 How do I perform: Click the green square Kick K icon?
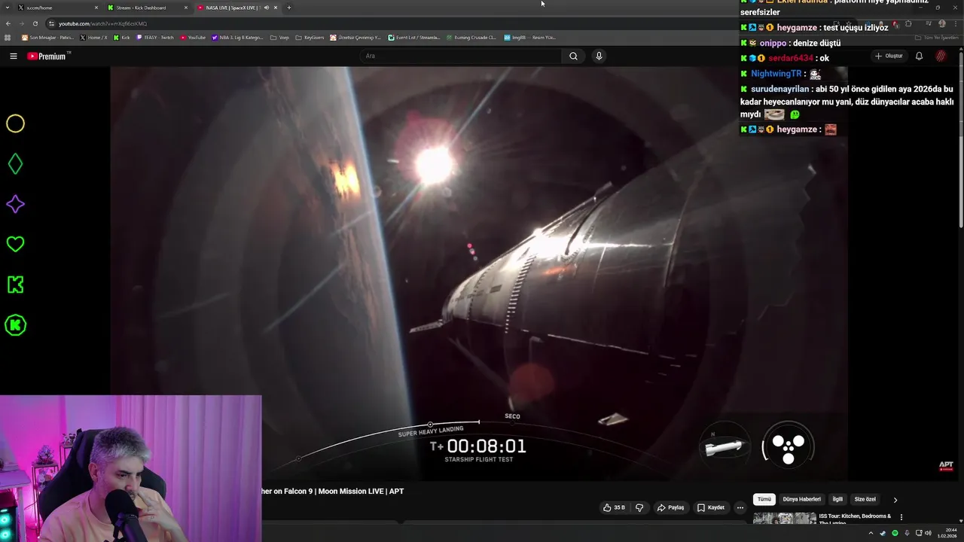[15, 285]
